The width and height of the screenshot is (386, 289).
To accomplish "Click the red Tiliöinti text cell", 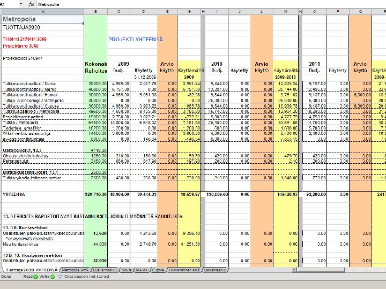I will coord(43,39).
